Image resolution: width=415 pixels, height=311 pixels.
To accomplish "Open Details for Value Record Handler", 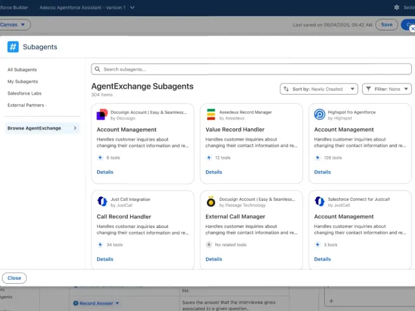I will pos(214,172).
